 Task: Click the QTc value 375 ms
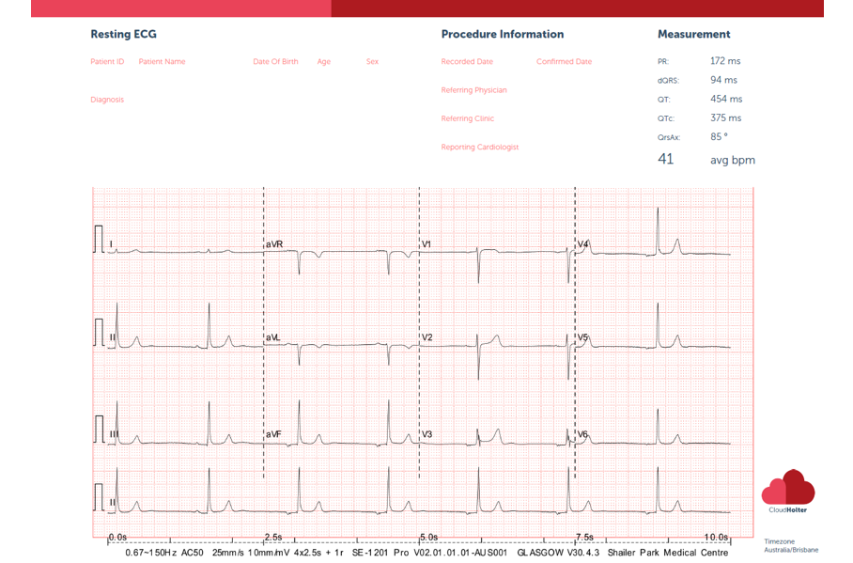coord(725,118)
